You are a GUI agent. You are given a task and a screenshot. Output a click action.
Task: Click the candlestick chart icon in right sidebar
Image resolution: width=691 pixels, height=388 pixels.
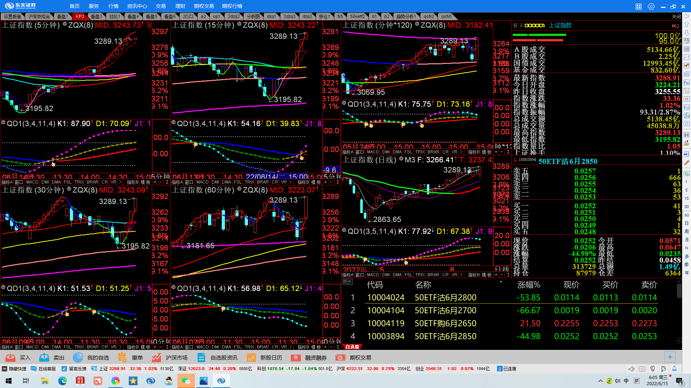click(x=687, y=65)
